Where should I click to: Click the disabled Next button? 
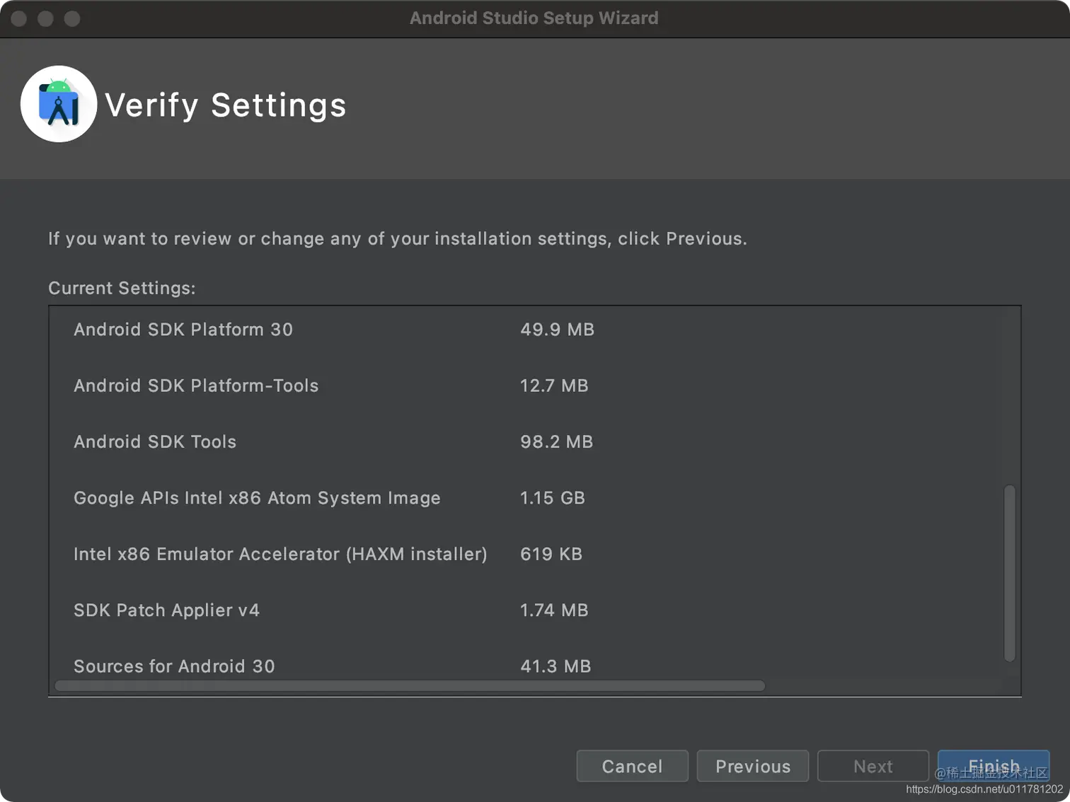pos(873,766)
